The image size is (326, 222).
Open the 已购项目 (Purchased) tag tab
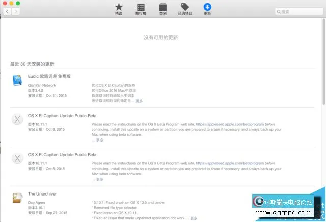pyautogui.click(x=185, y=9)
